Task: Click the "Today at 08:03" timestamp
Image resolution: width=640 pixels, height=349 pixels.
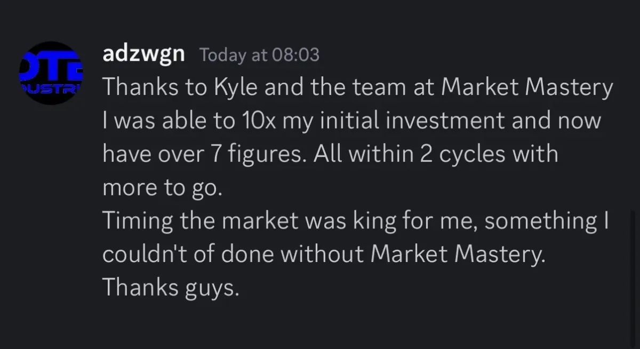Action: click(259, 55)
